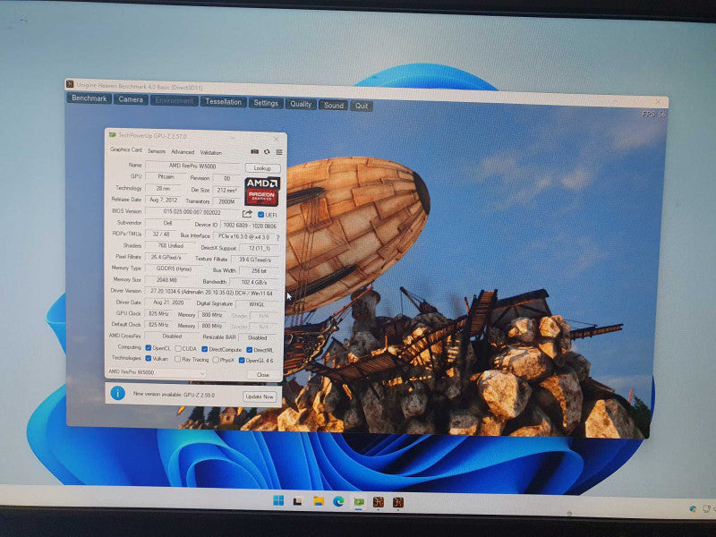Toggle the DirectML checkbox
Image resolution: width=716 pixels, height=537 pixels.
coord(250,350)
